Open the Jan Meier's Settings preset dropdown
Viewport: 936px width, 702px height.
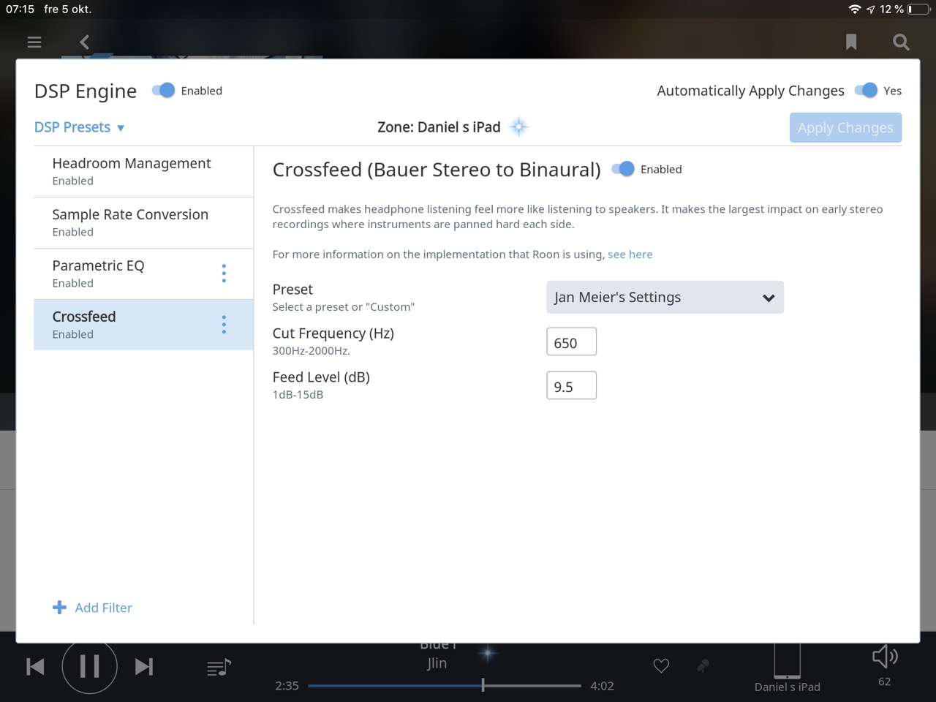665,298
